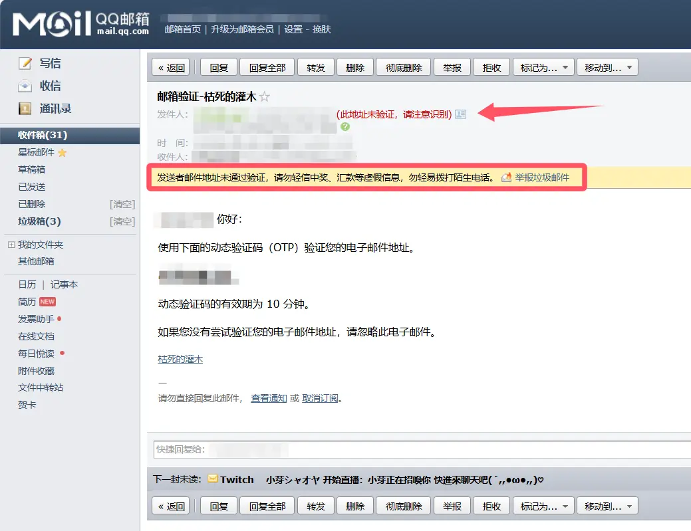Select the 收件箱(31) folder
Viewport: 691px width, 531px height.
click(43, 135)
